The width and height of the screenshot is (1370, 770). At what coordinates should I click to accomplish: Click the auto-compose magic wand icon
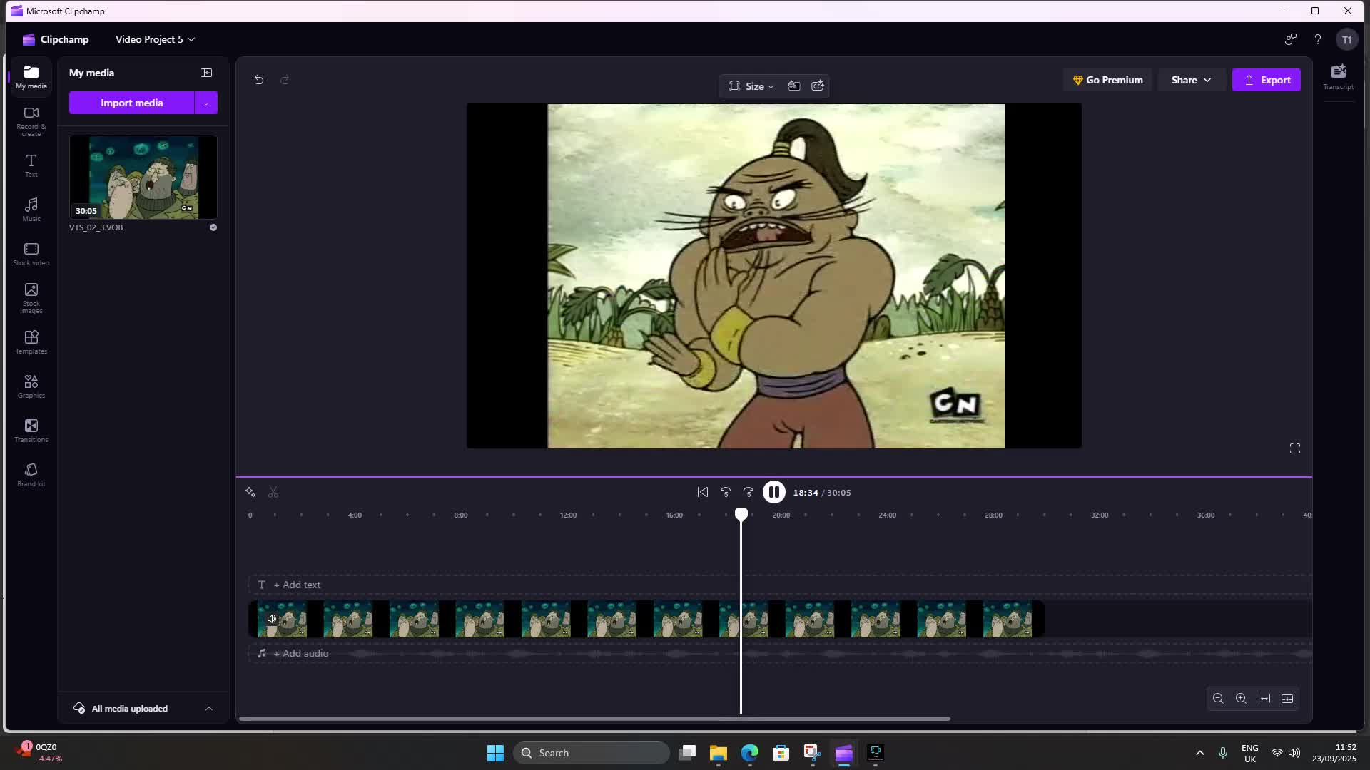tap(250, 492)
